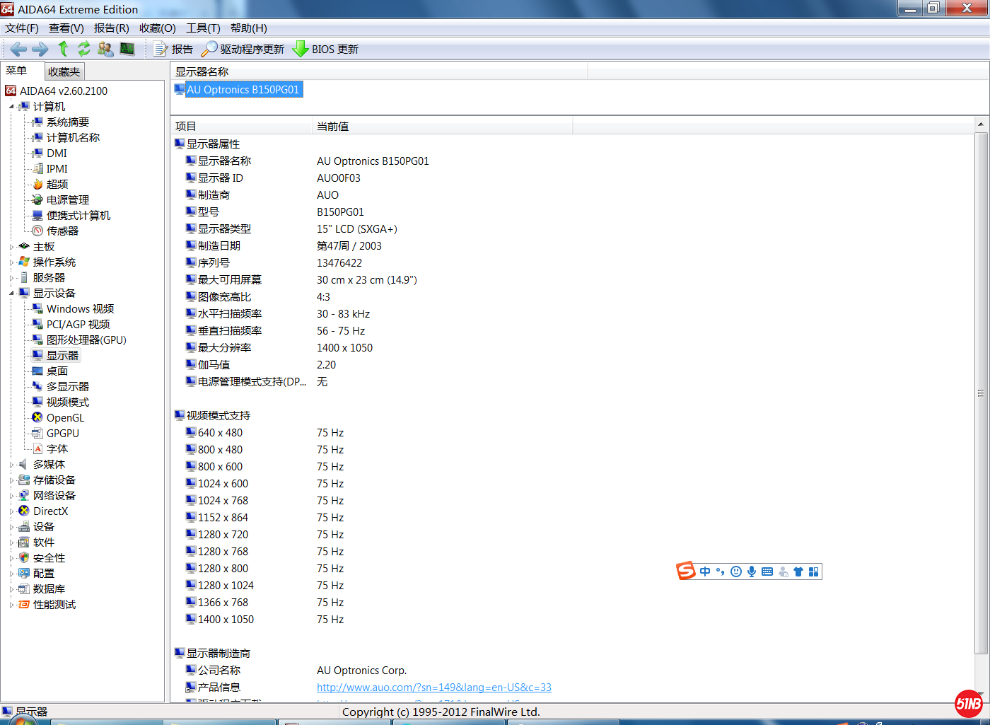Switch to the 收藏夹 tab

[64, 71]
